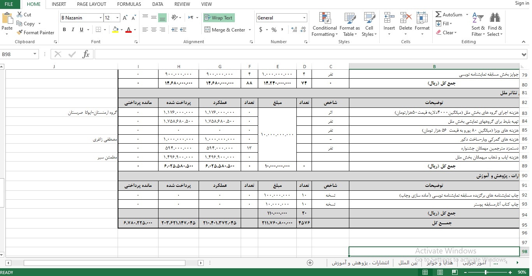Open the PAGE LAYOUT ribbon tab

point(92,4)
